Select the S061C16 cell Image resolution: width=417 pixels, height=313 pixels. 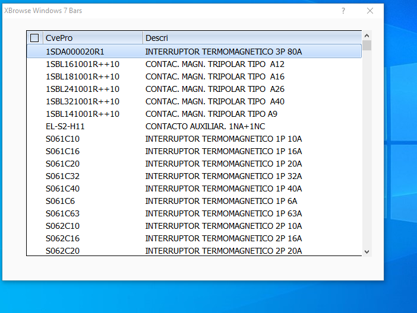(x=62, y=151)
